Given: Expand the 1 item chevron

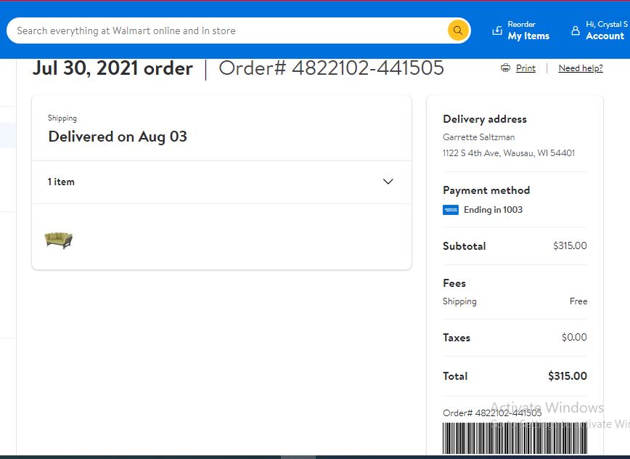Looking at the screenshot, I should coord(388,182).
